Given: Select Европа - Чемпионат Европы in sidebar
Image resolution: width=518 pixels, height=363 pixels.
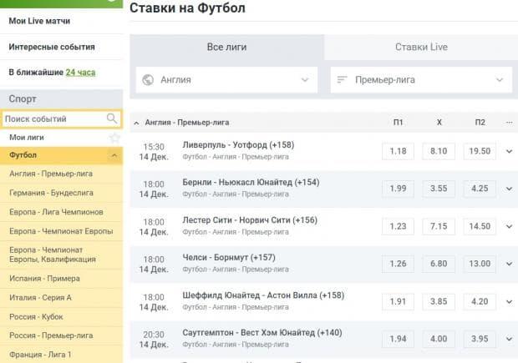Looking at the screenshot, I should click(62, 231).
